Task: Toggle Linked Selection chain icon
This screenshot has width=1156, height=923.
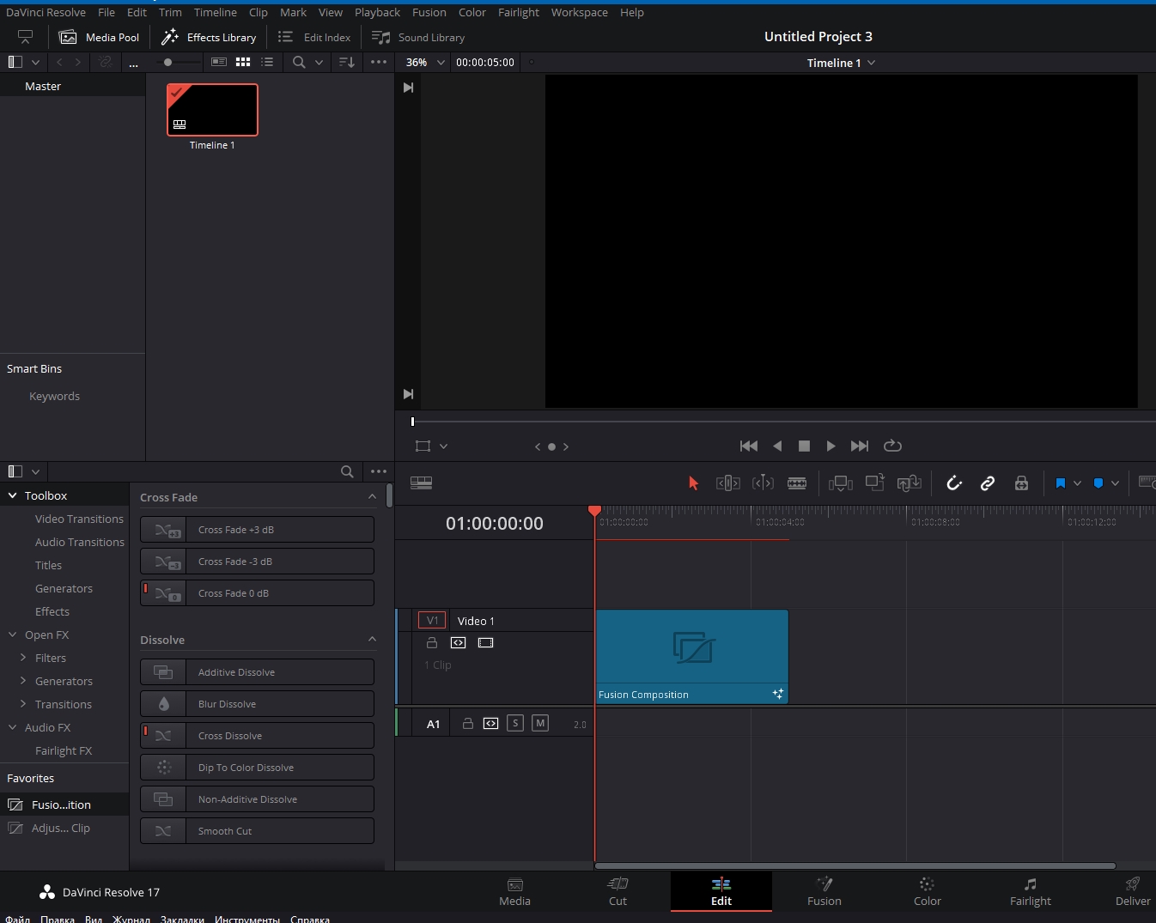Action: pos(988,483)
